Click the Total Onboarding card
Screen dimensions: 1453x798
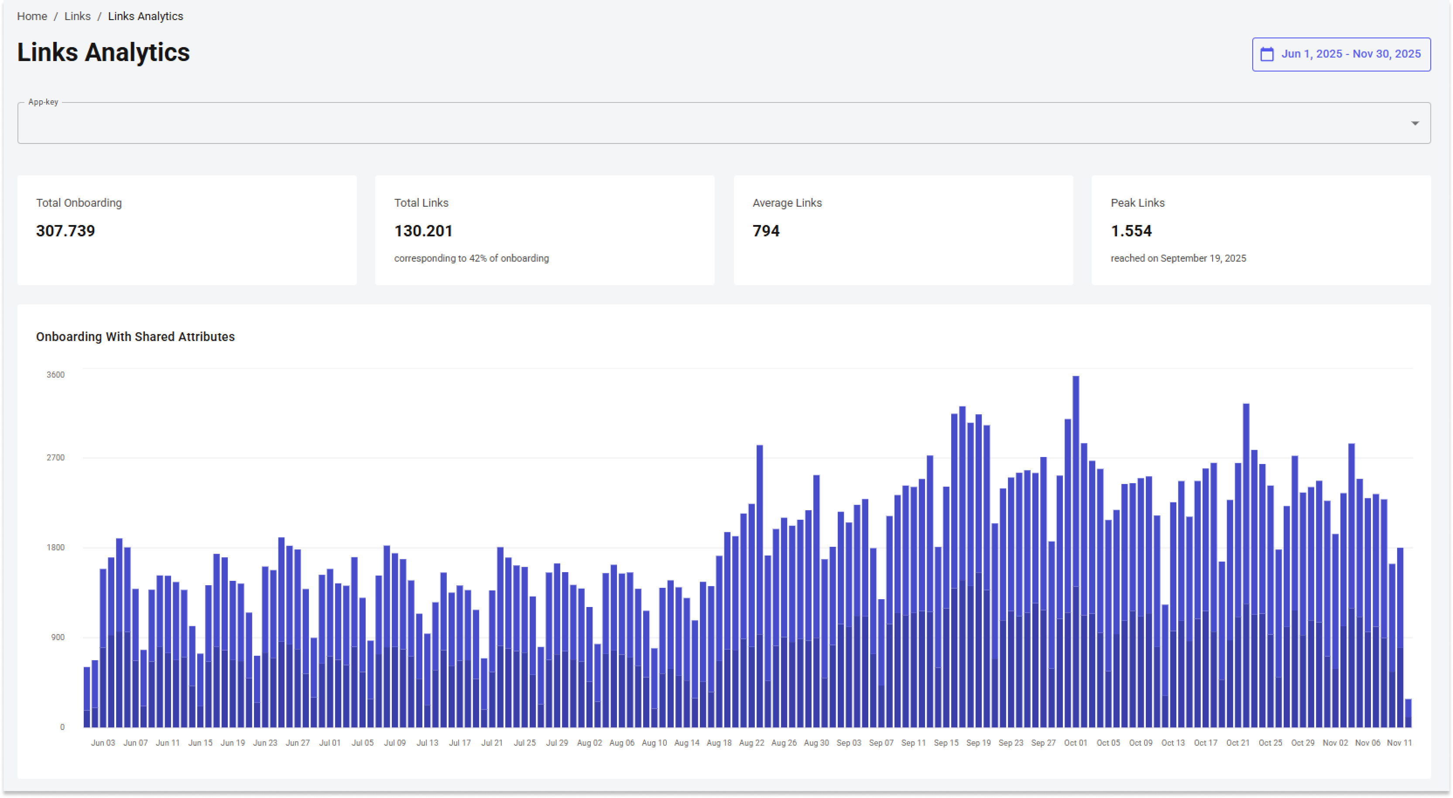[x=187, y=230]
